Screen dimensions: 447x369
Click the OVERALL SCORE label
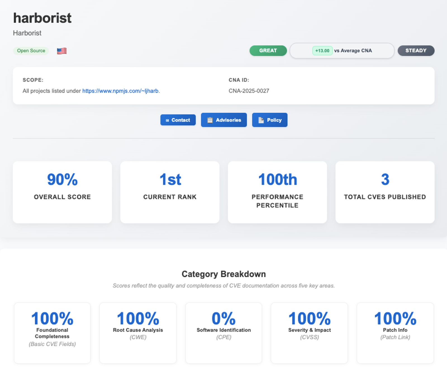pyautogui.click(x=62, y=197)
